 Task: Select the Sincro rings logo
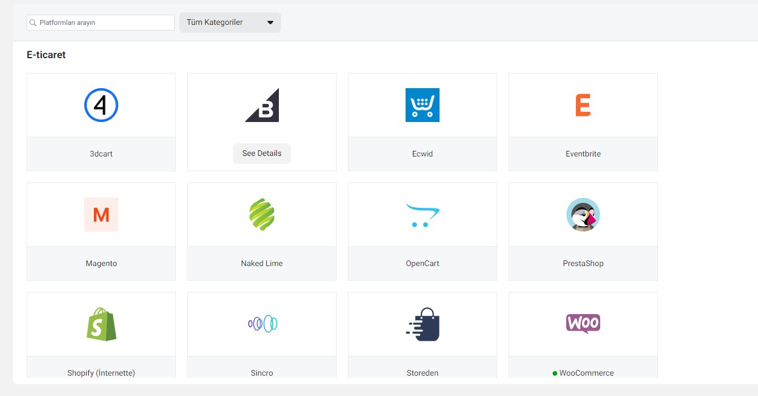point(262,323)
